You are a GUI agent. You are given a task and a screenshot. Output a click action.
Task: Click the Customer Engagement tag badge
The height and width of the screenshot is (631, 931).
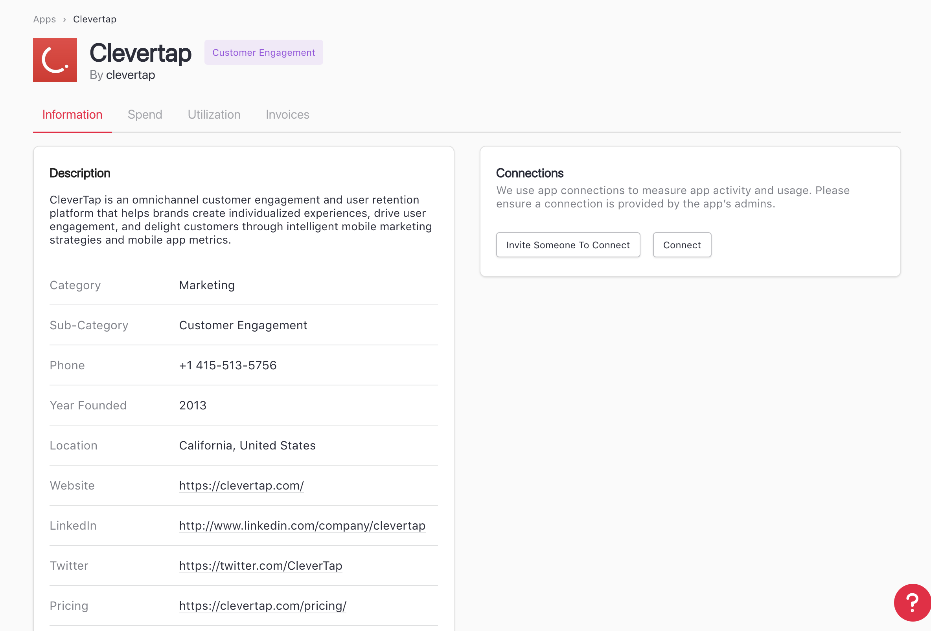[263, 52]
